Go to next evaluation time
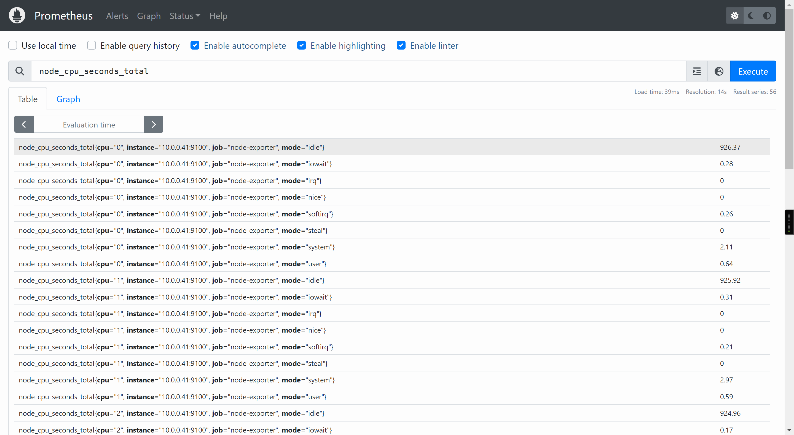This screenshot has height=435, width=794. pos(154,124)
